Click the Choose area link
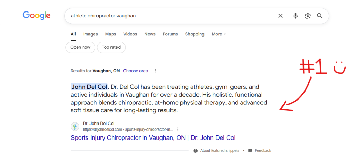The image size is (358, 166). click(135, 71)
